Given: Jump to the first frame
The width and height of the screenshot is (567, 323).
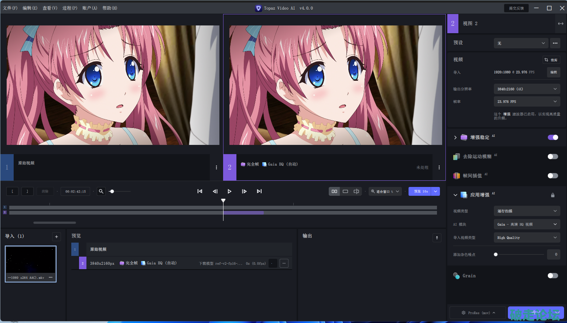Looking at the screenshot, I should 200,191.
